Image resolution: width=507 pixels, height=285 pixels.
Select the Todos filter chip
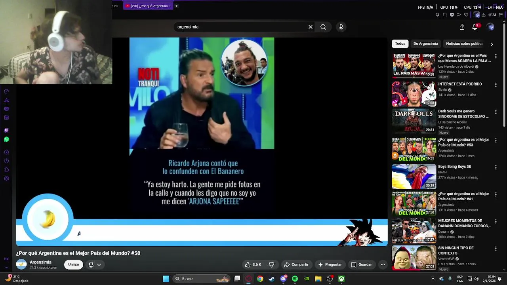(x=400, y=44)
